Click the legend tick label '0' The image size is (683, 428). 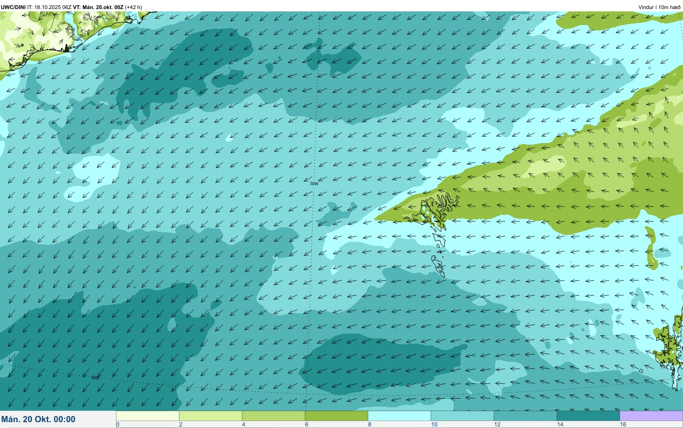117,424
